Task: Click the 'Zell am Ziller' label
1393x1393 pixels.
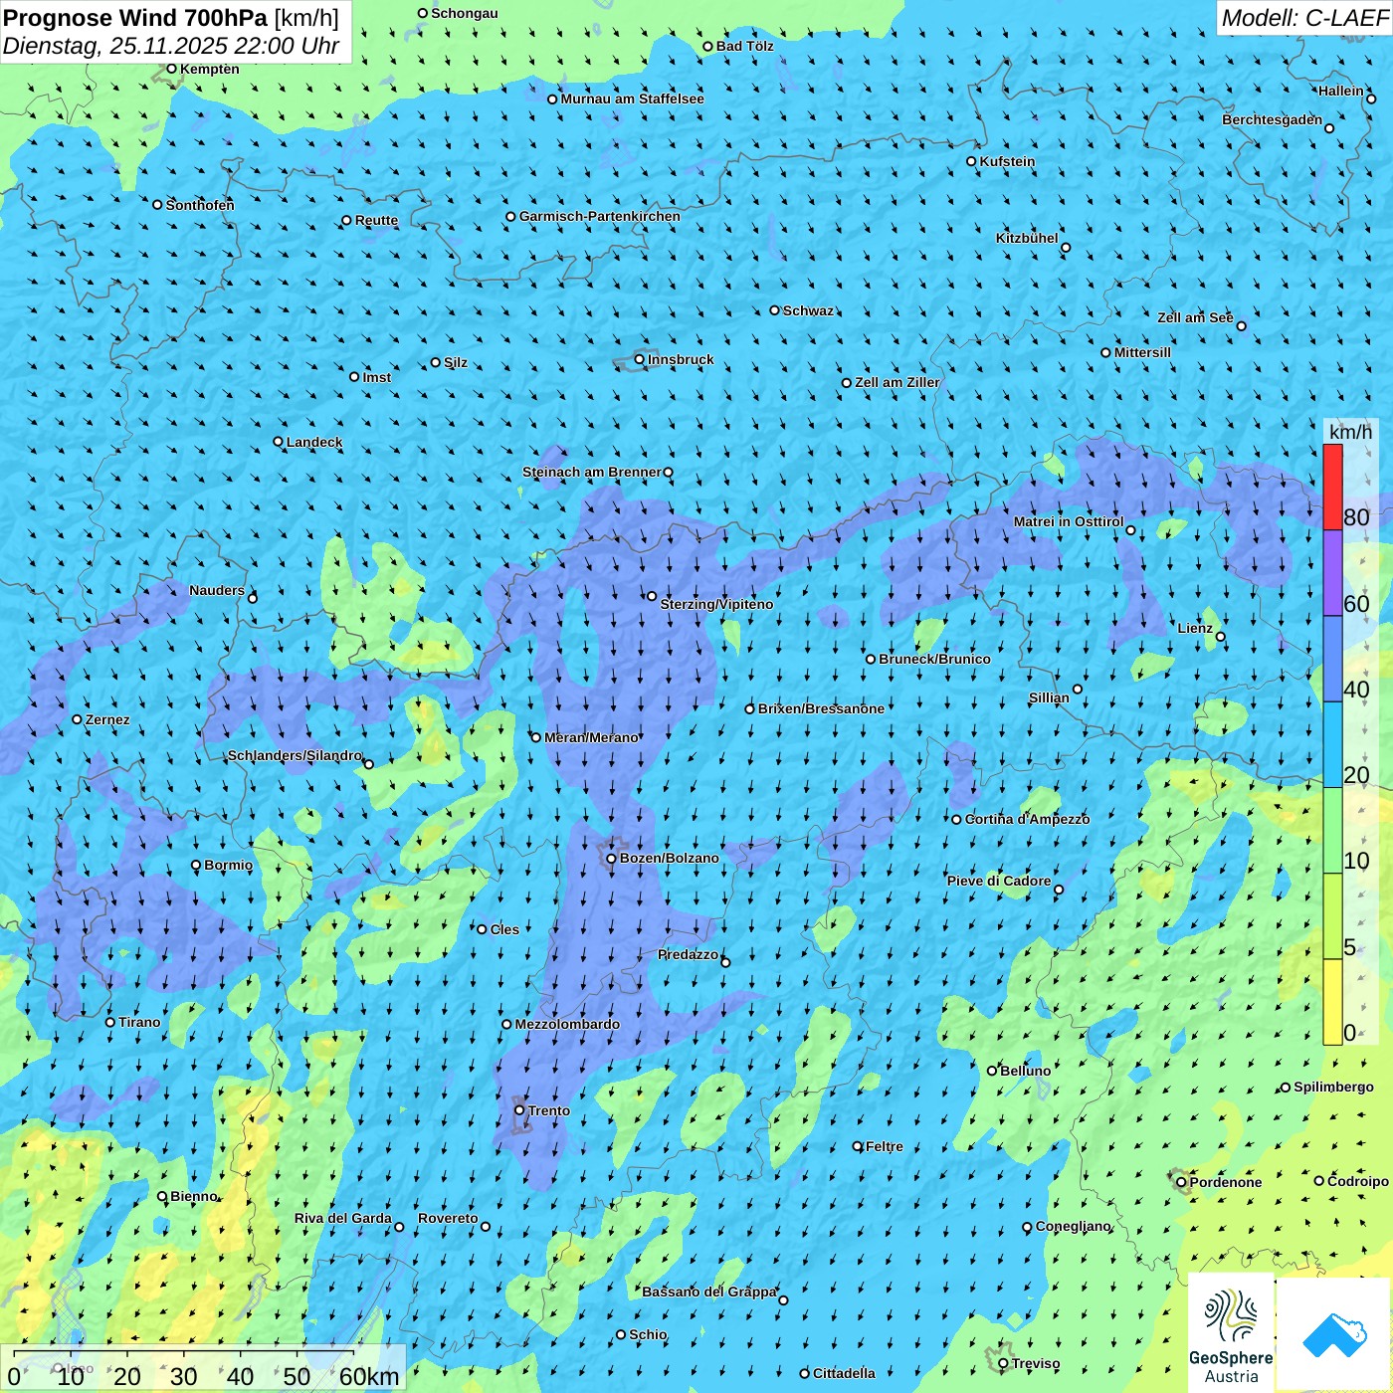Action: pyautogui.click(x=897, y=382)
